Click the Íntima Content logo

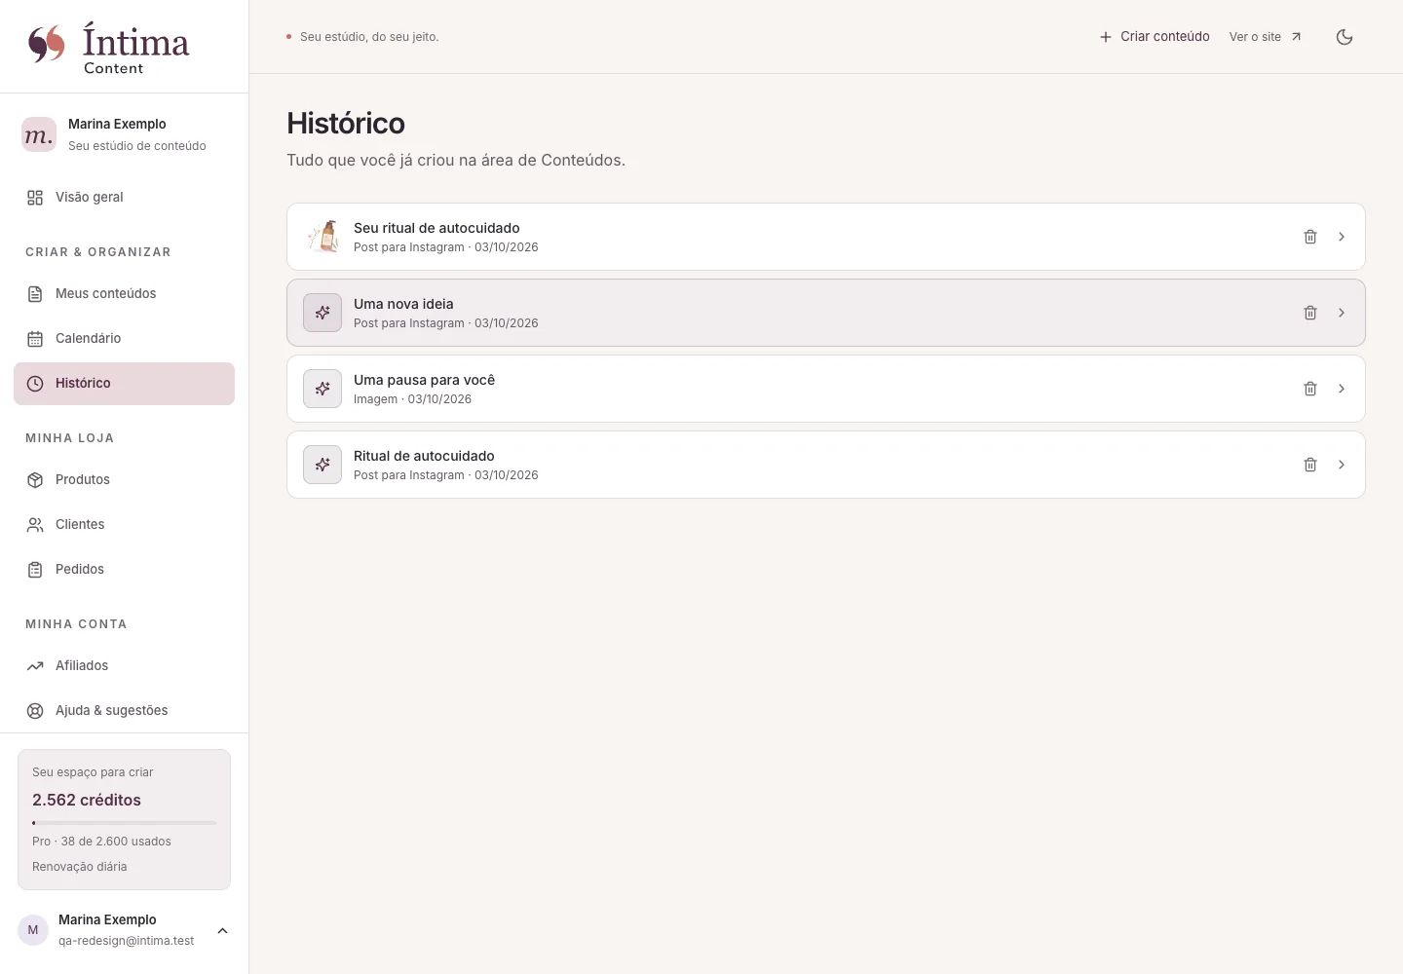tap(108, 48)
